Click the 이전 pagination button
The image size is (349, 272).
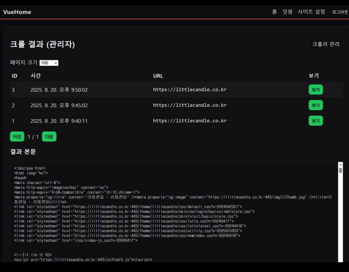pyautogui.click(x=17, y=137)
